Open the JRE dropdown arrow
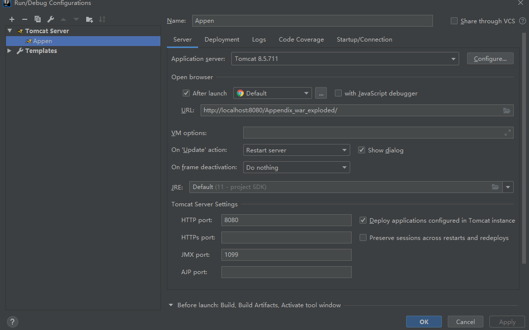 (508, 187)
